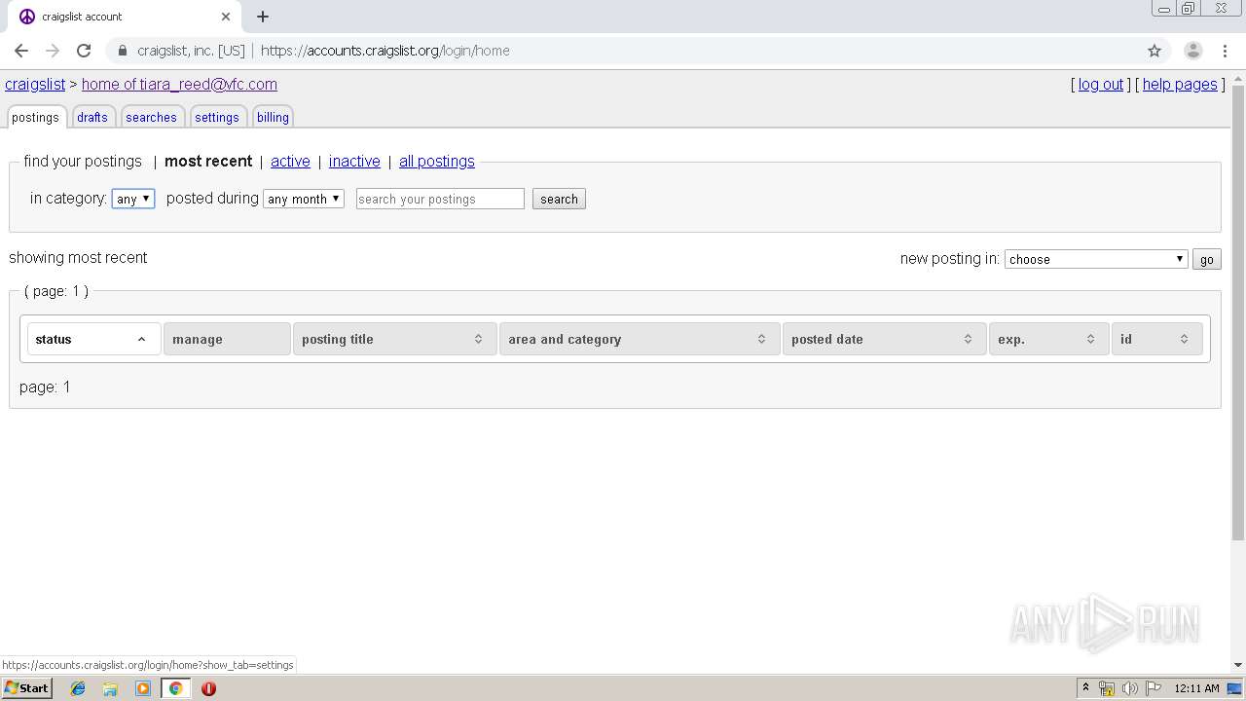The height and width of the screenshot is (701, 1246).
Task: Show active postings
Action: 290,161
